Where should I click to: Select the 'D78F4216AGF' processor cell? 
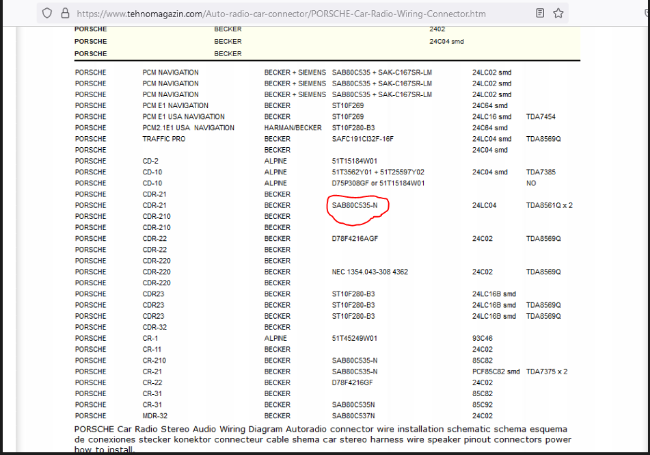click(x=355, y=239)
